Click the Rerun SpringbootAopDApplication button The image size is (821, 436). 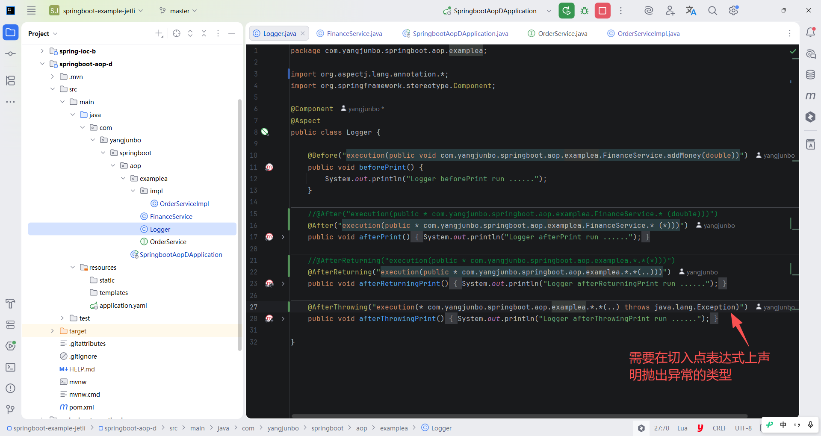click(x=567, y=11)
